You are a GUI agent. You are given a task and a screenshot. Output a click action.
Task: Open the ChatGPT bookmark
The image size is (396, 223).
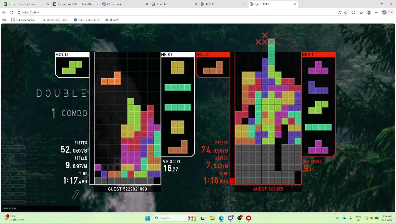pos(112,20)
